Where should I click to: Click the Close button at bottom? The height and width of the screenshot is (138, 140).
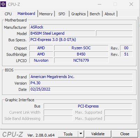click(x=125, y=134)
